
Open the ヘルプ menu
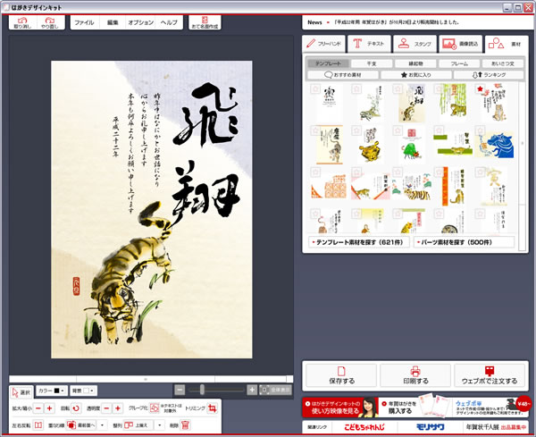(x=169, y=22)
